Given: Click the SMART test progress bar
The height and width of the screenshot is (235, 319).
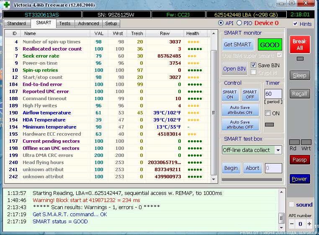Looking at the screenshot, I should 252,179.
